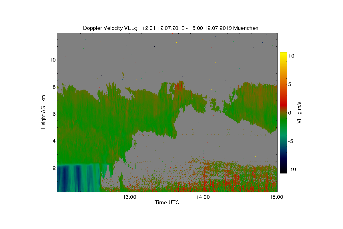The image size is (343, 229).
Task: Click the colorbar value -10
Action: pyautogui.click(x=292, y=169)
